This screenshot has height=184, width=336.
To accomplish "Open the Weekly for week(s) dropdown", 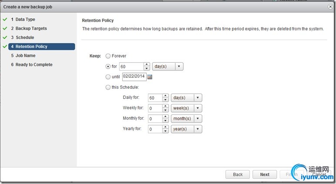I will pos(186,108).
